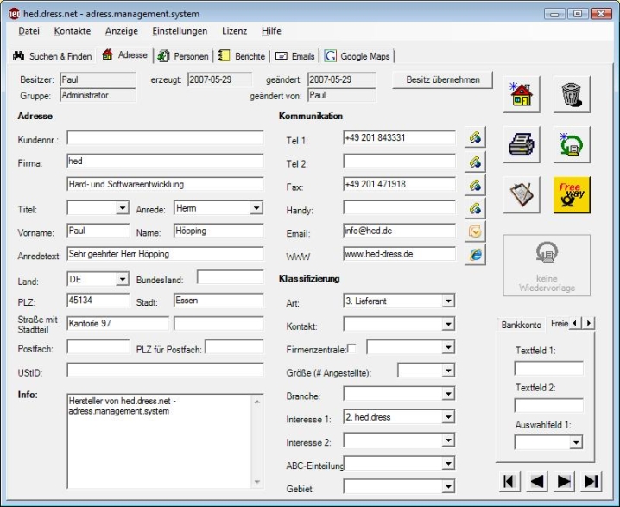Jump to the last record
620x507 pixels.
click(592, 481)
